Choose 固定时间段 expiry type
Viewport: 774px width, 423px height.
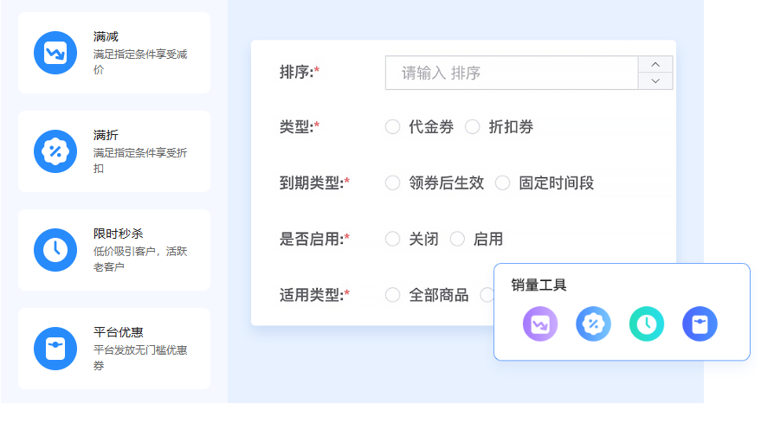(502, 183)
